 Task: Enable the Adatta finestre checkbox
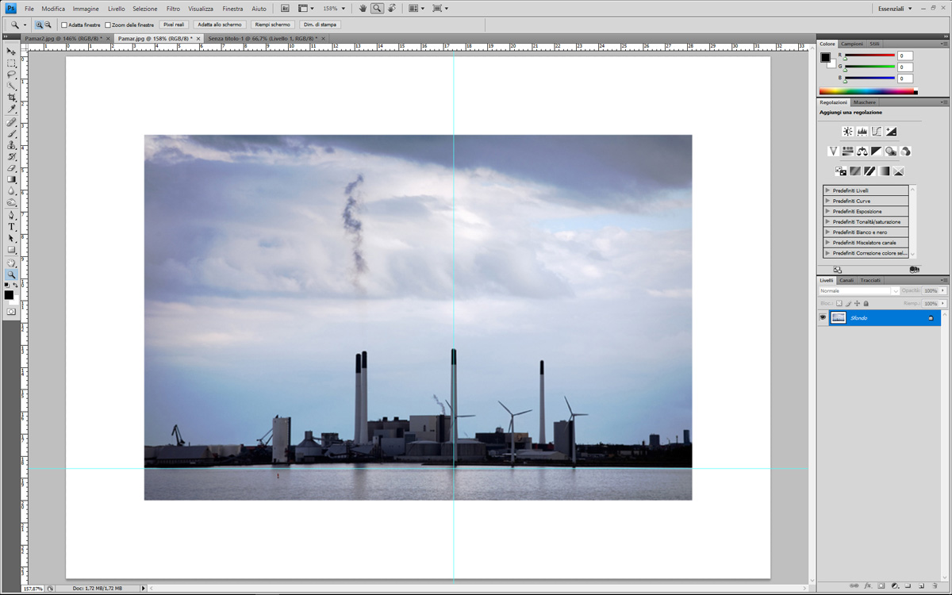[64, 25]
